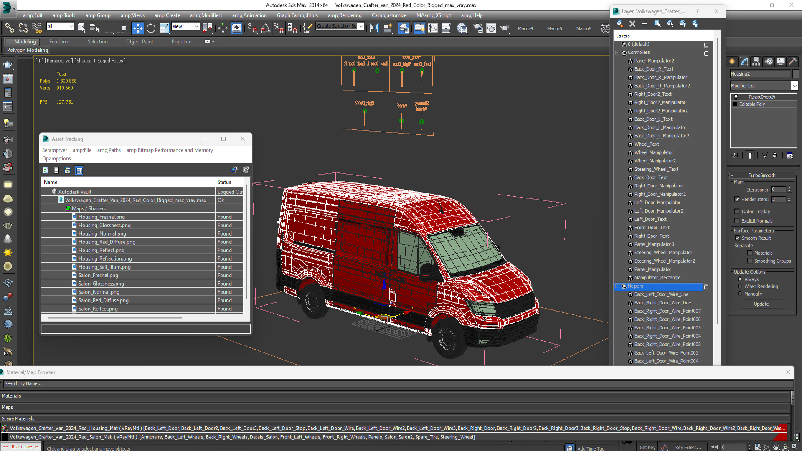The width and height of the screenshot is (802, 451).
Task: Click Polygon Modeling panel button
Action: [28, 50]
